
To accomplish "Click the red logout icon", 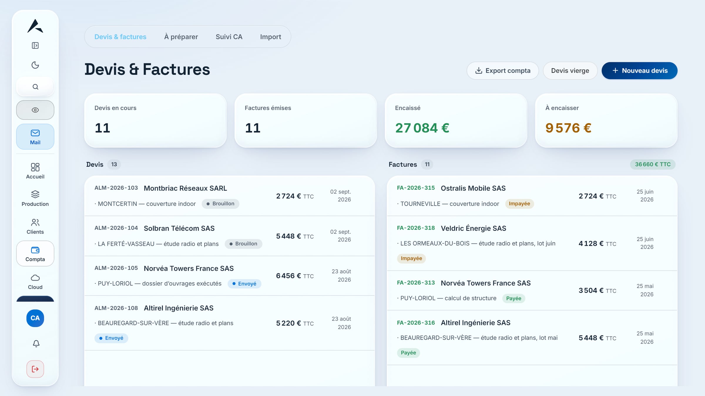I will point(35,369).
